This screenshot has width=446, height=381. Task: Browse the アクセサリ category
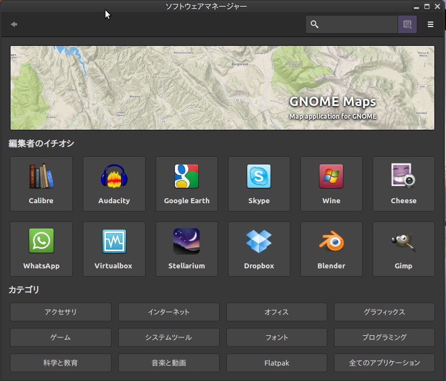tap(61, 312)
